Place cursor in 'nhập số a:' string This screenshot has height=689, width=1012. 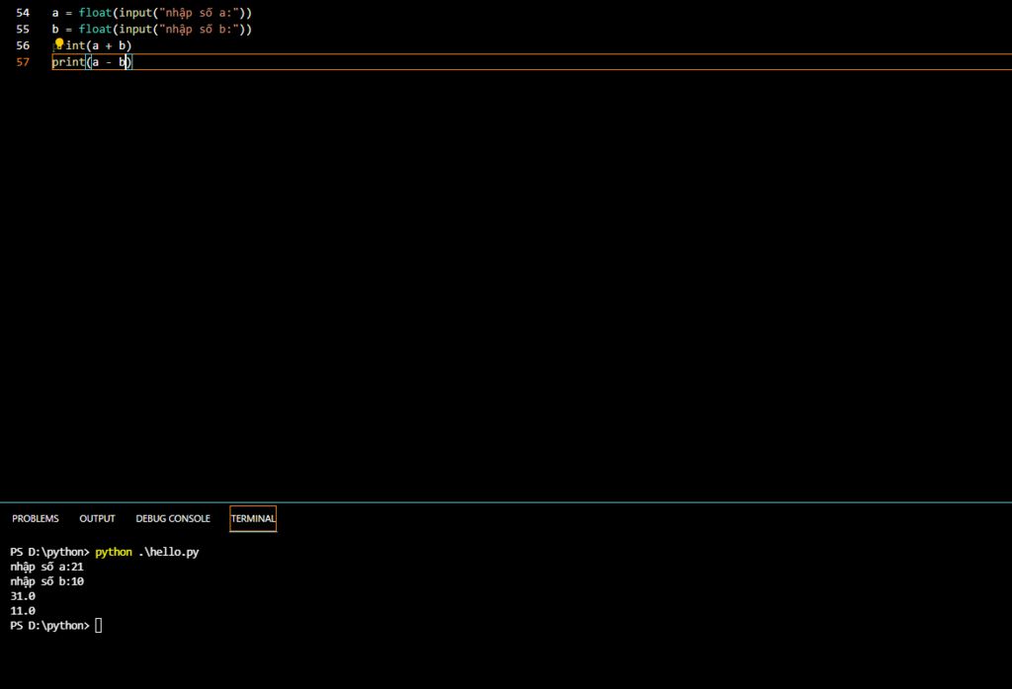(199, 13)
